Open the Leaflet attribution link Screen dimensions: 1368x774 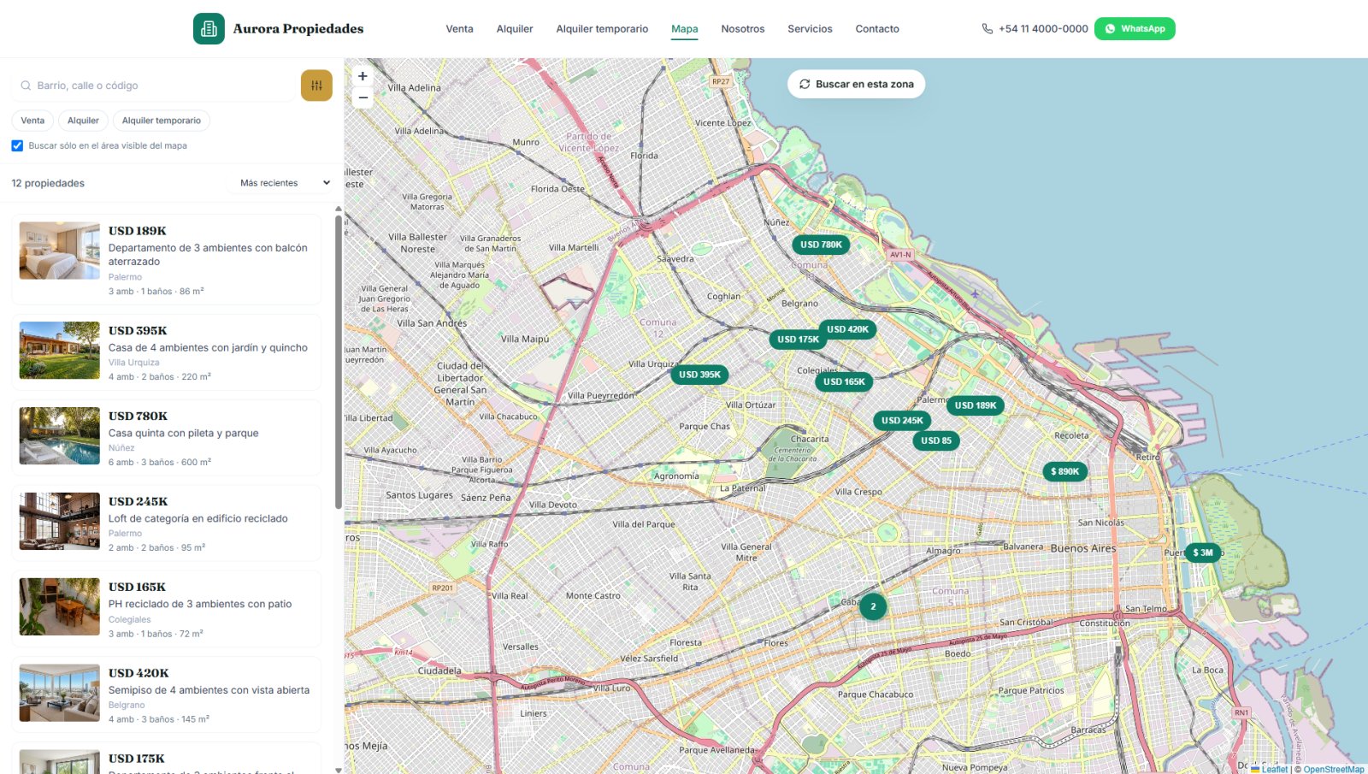click(1269, 769)
